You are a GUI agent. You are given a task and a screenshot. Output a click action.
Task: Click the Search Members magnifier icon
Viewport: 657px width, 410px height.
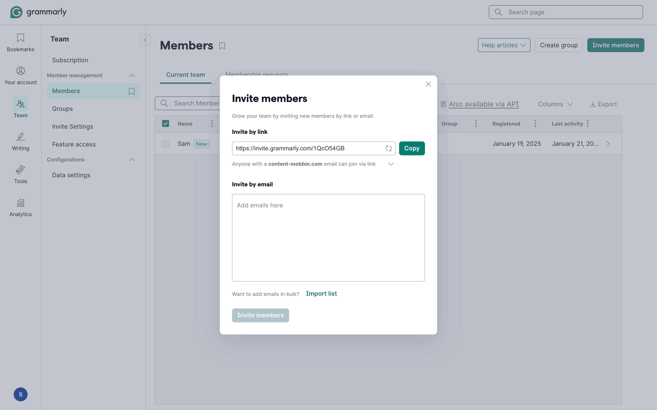point(164,103)
